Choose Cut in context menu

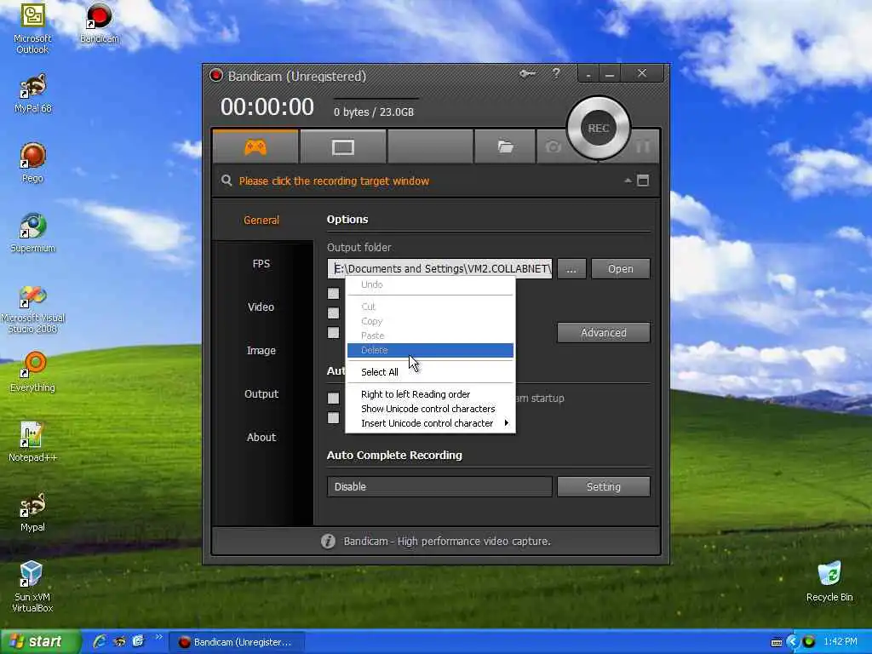(430, 307)
